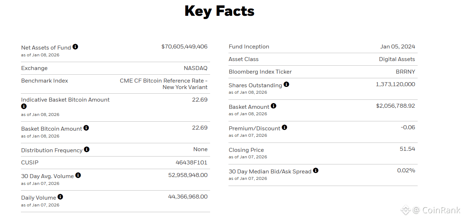Click the Closing Price value 51.54
463x219 pixels.
(407, 149)
